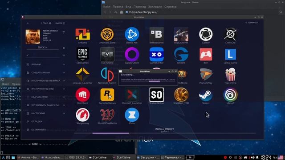Viewport: 285px width, 160px height.
Task: Select the GameCenter launcher icon
Action: (156, 54)
